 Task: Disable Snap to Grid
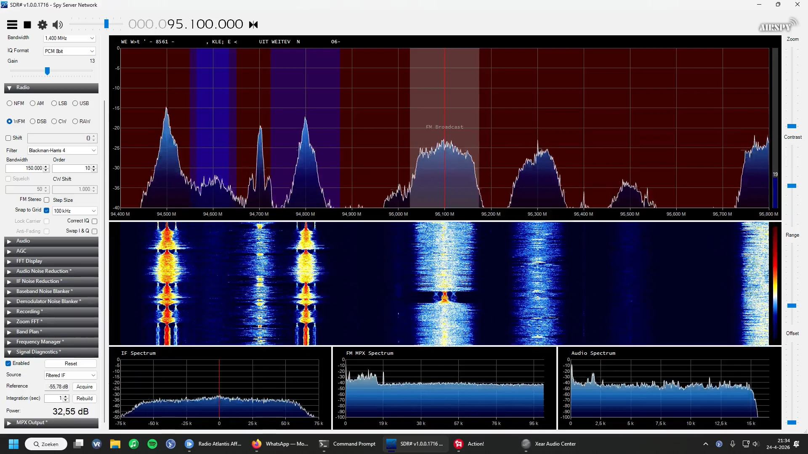click(x=47, y=210)
